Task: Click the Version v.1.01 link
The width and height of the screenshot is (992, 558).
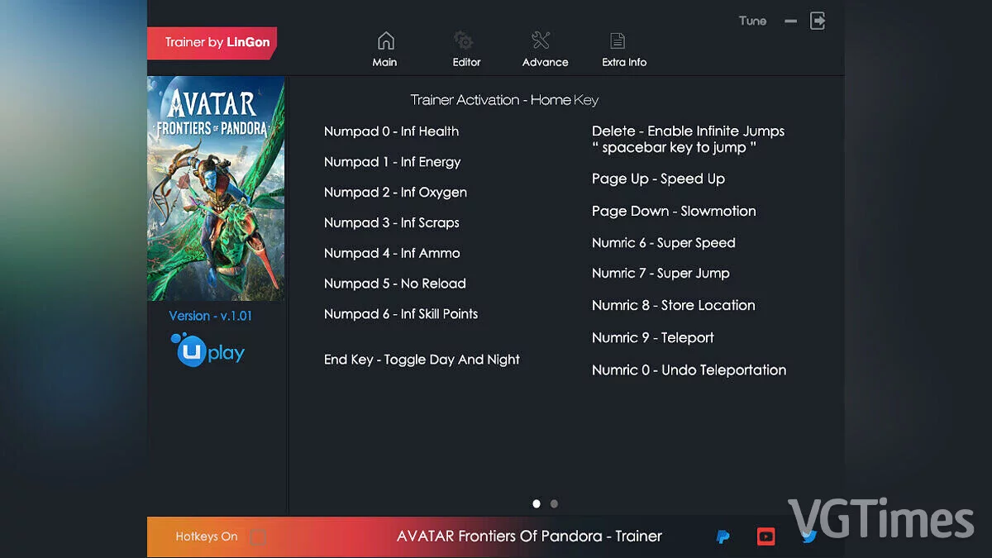Action: [x=211, y=316]
